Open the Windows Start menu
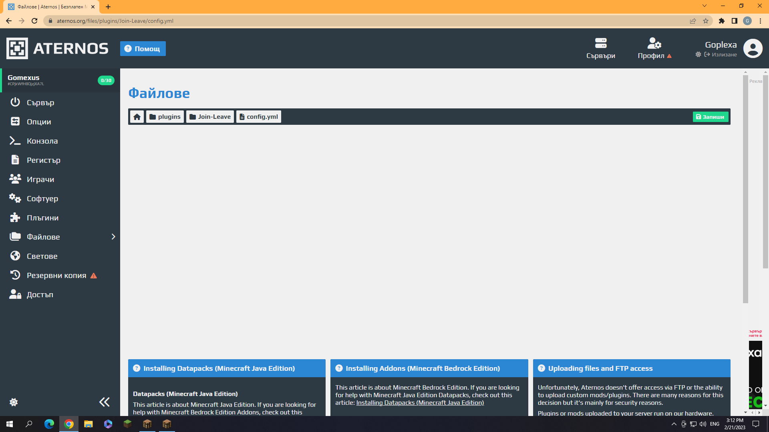The image size is (769, 432). click(x=10, y=424)
